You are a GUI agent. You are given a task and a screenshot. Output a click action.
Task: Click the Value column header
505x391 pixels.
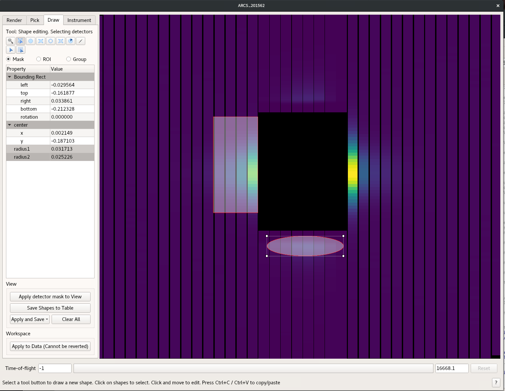coord(72,69)
